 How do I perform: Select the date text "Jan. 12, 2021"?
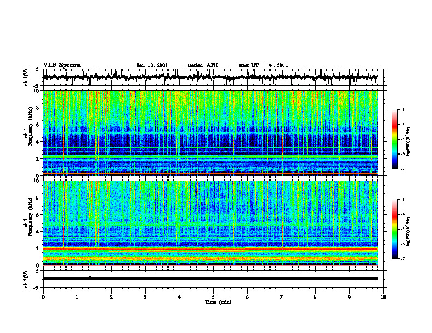(x=152, y=65)
